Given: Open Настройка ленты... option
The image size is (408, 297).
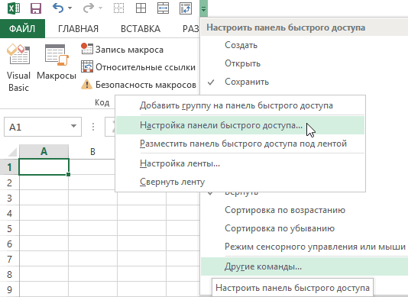Looking at the screenshot, I should 240,163.
